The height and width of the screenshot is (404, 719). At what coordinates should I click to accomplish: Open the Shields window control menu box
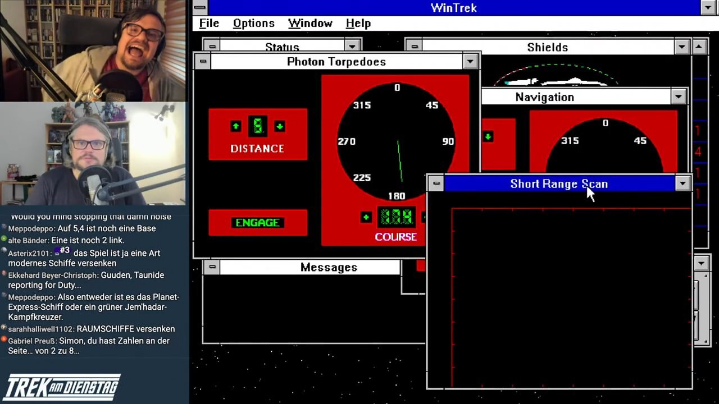click(414, 47)
